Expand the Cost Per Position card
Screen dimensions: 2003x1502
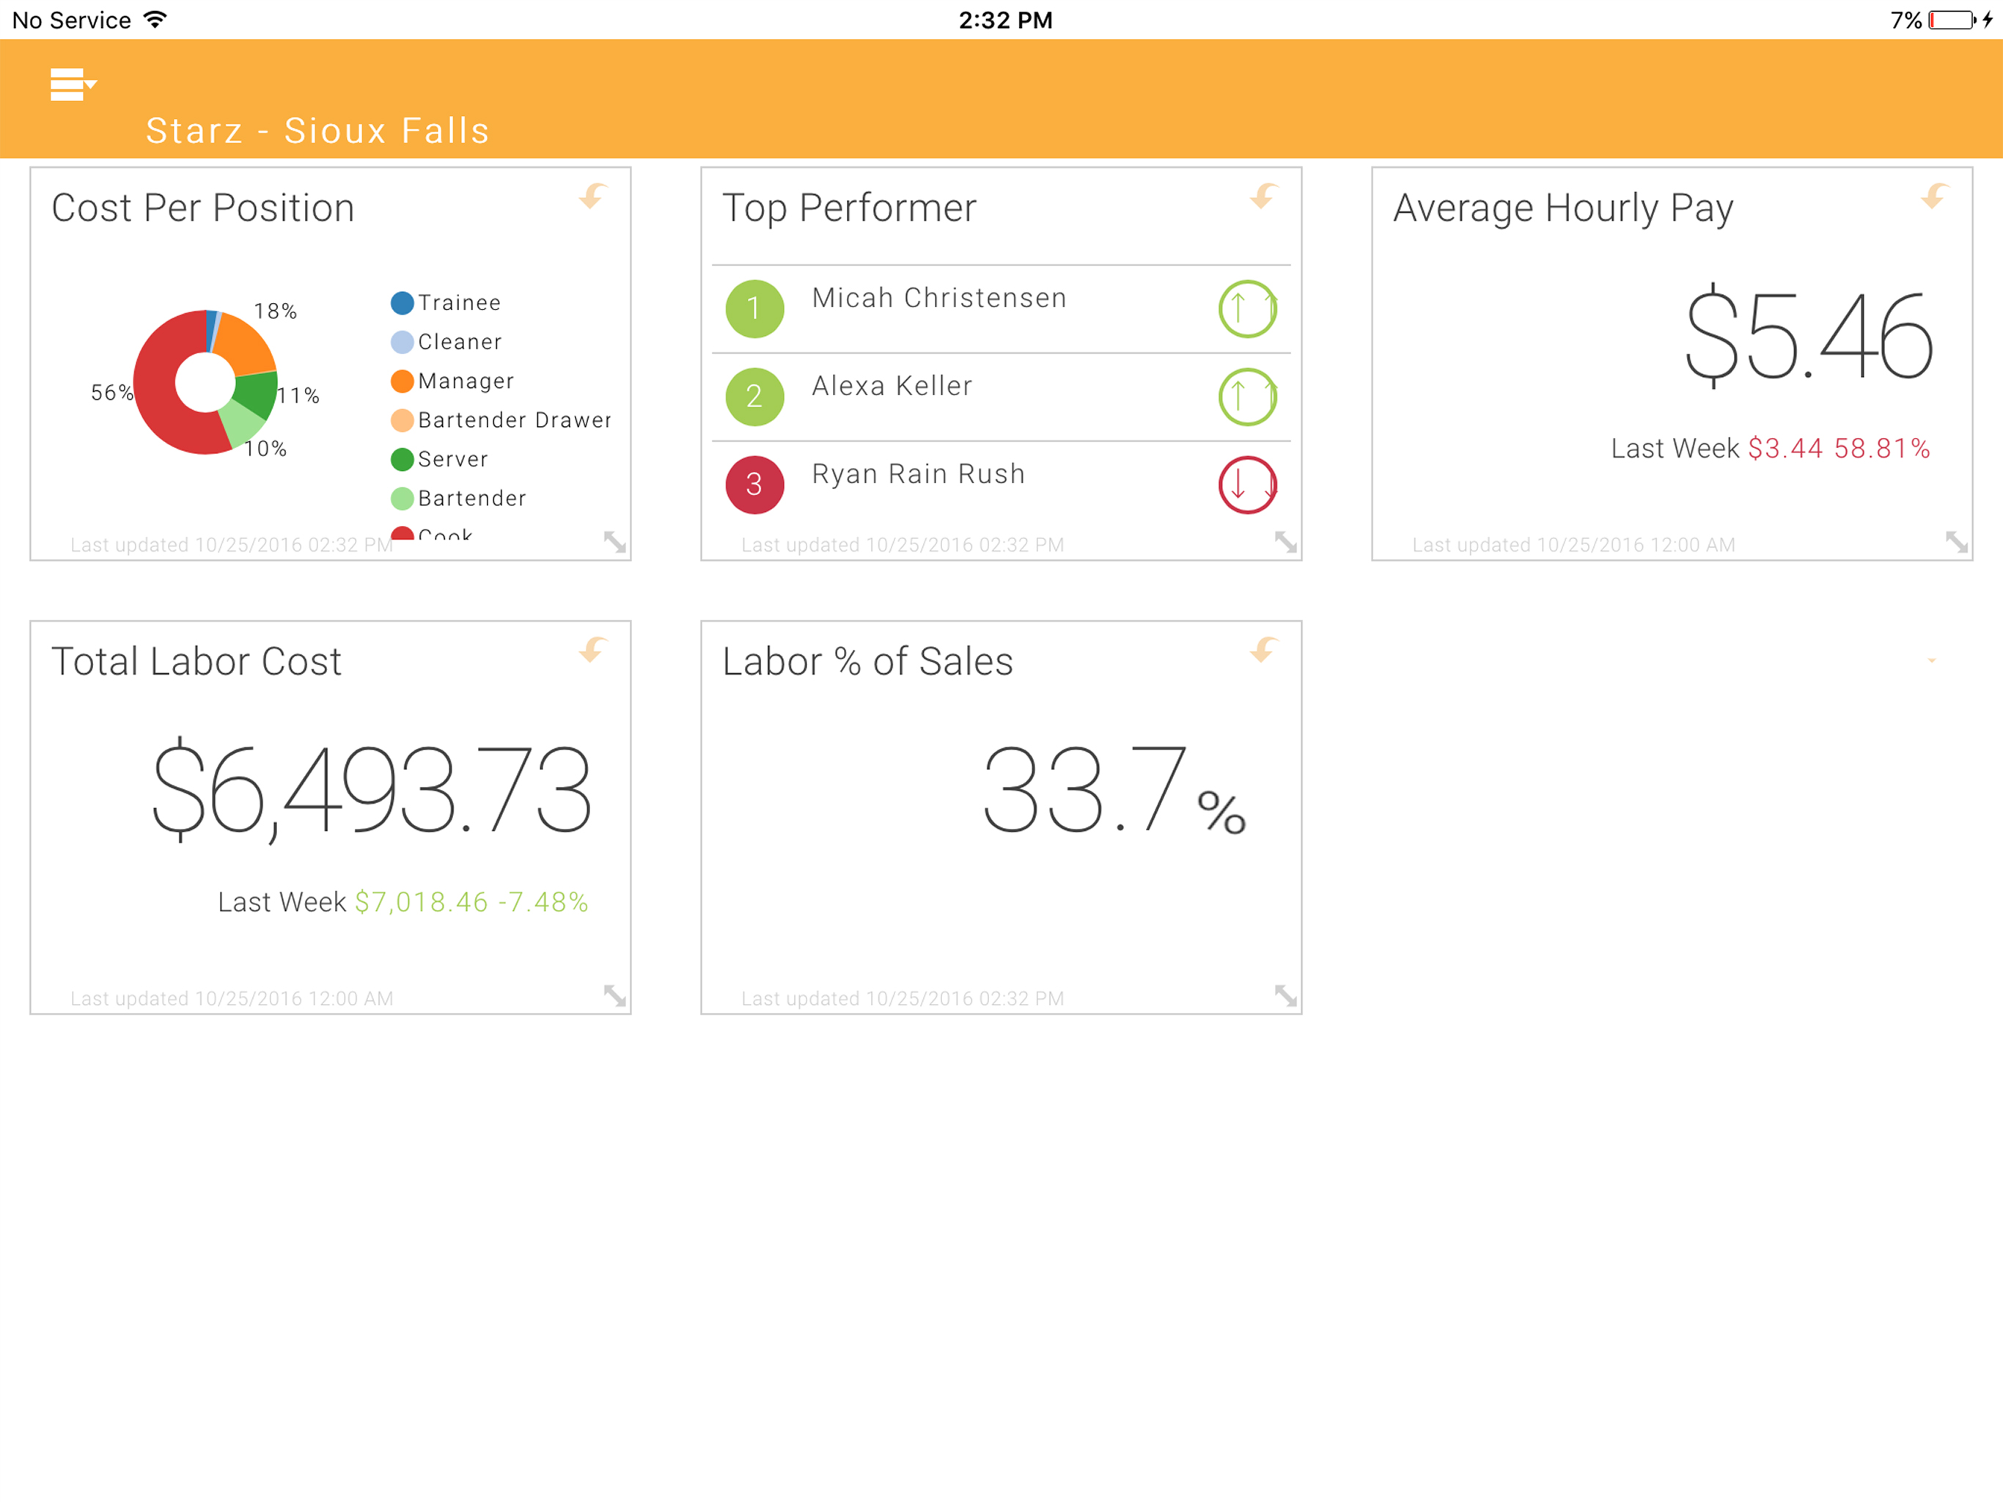coord(615,542)
